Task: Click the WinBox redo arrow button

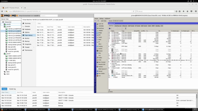Action: point(98,21)
